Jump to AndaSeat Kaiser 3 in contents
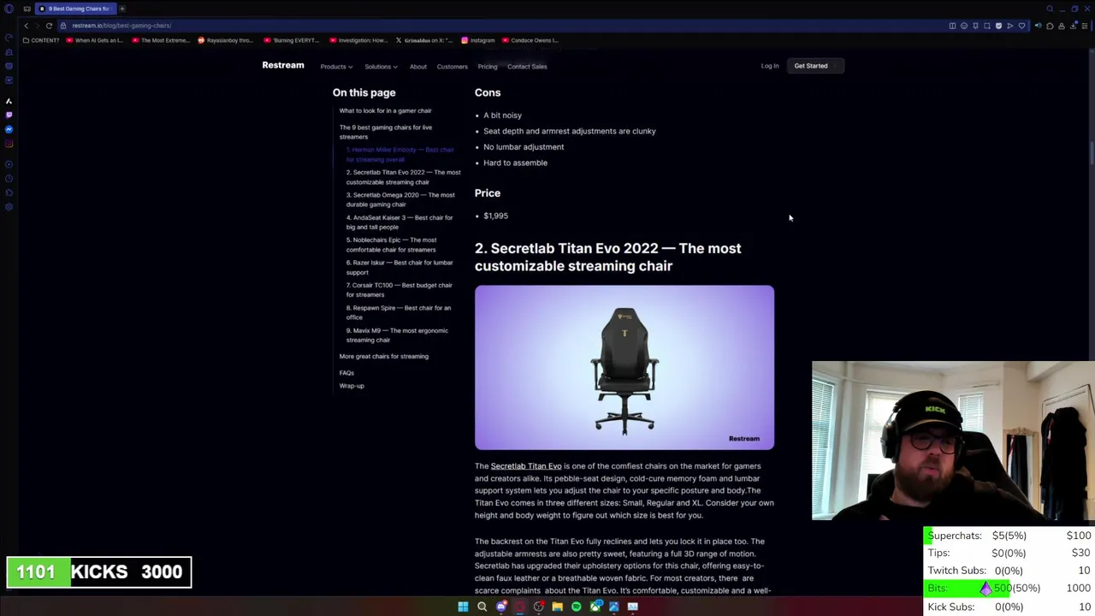 [400, 222]
